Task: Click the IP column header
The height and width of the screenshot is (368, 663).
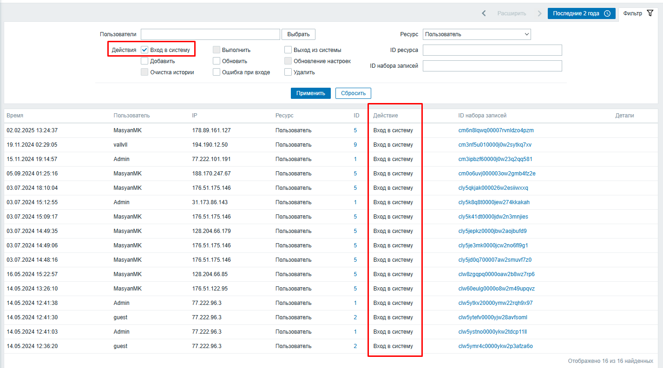Action: point(194,116)
